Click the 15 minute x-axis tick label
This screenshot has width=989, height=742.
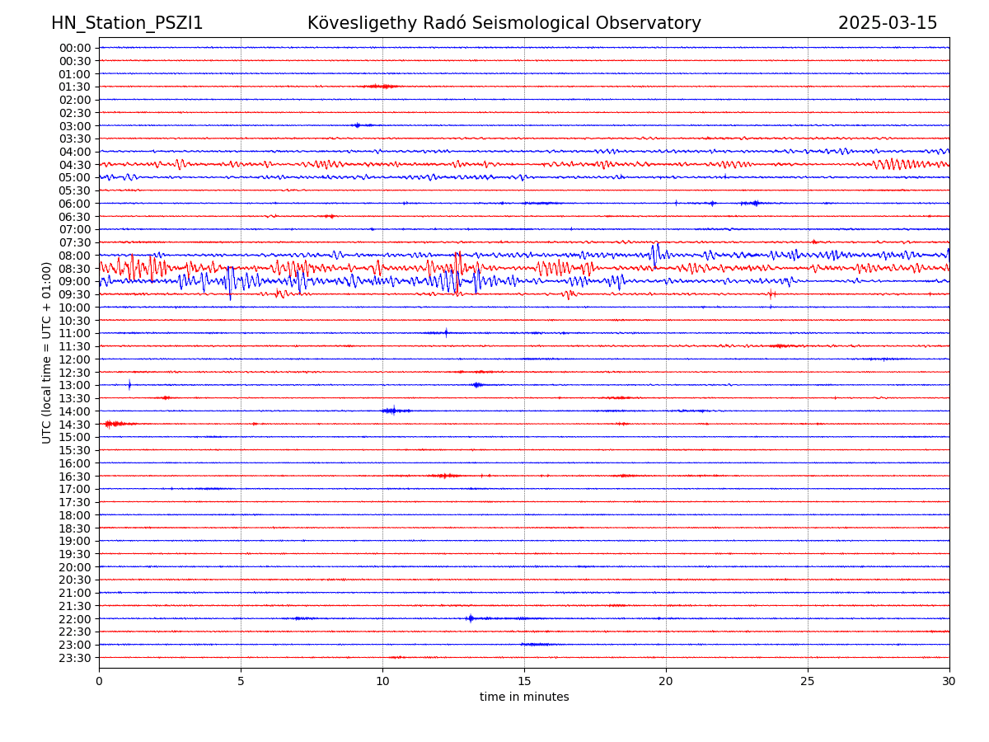click(524, 682)
